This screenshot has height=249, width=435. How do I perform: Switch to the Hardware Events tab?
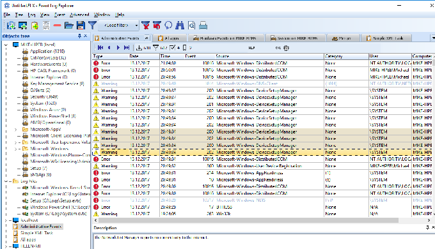coord(225,38)
